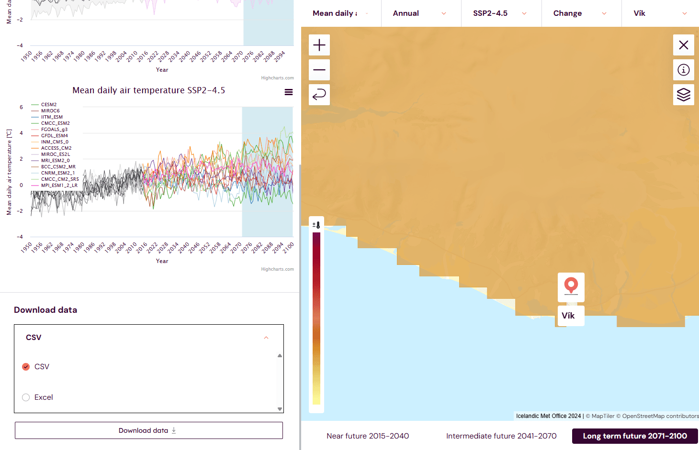Select the CSV radio option

26,367
